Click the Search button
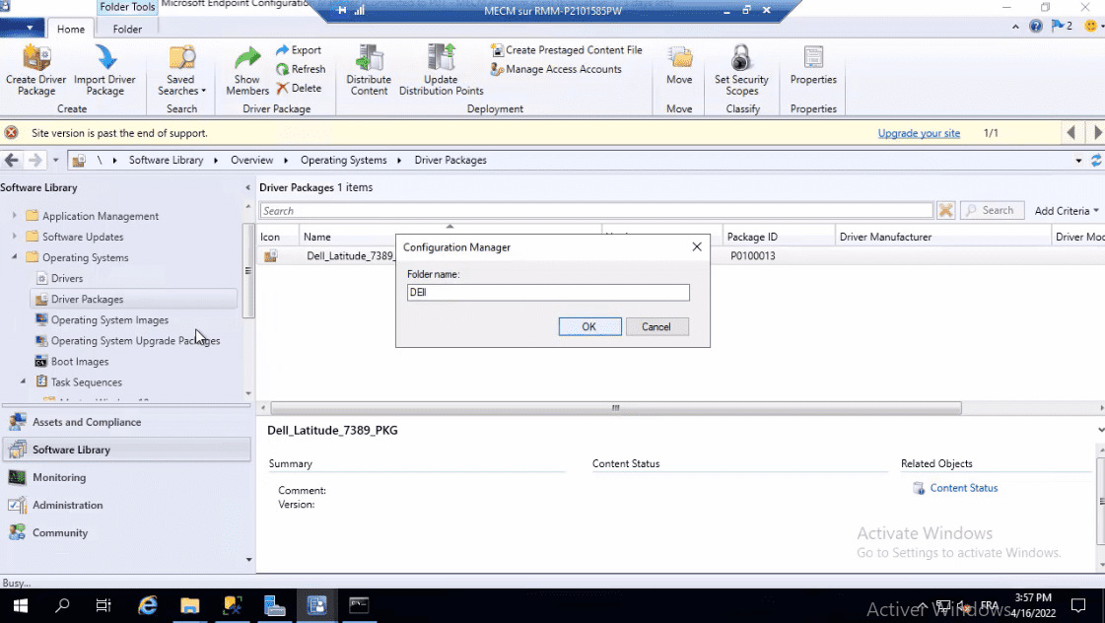 992,210
